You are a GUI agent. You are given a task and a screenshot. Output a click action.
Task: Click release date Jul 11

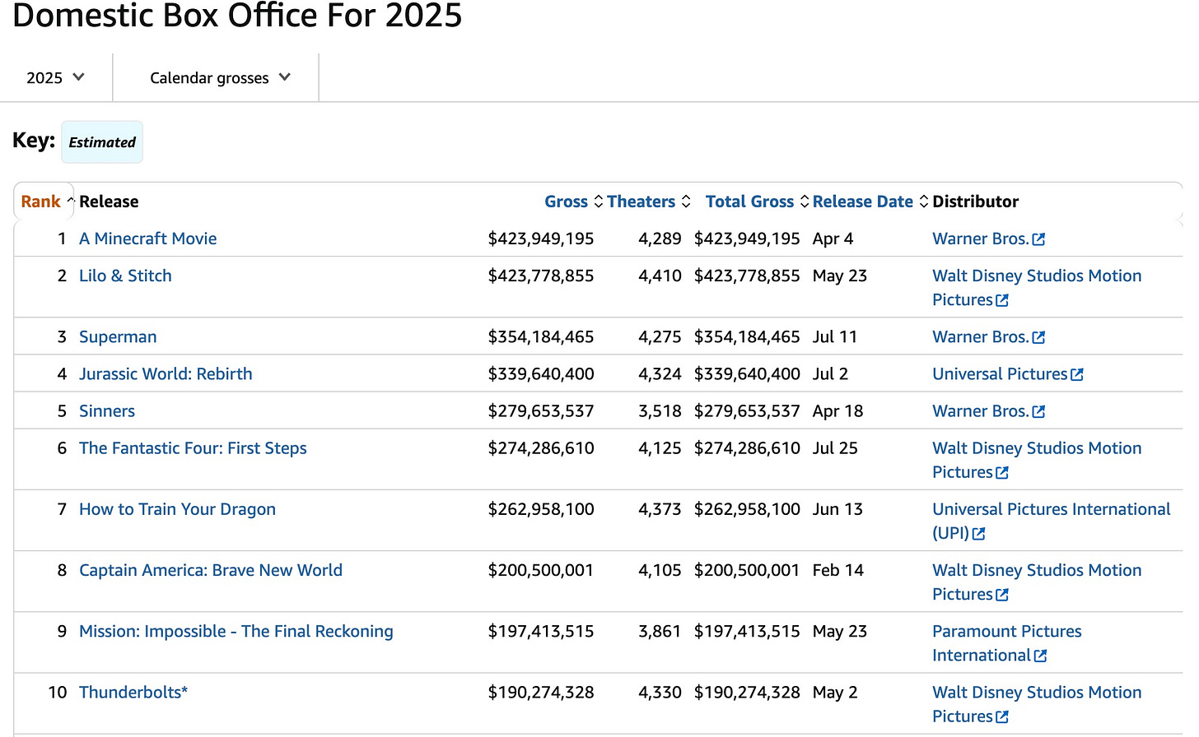point(835,337)
